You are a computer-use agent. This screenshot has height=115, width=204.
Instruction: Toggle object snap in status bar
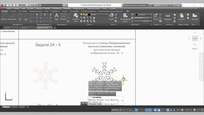point(150,110)
